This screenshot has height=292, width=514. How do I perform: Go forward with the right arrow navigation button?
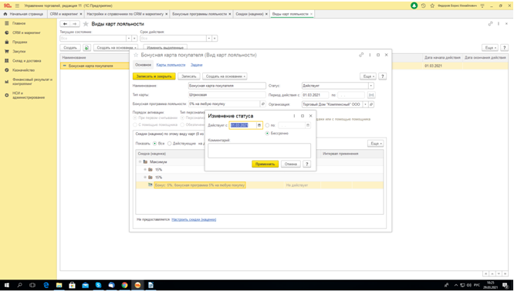(x=75, y=24)
